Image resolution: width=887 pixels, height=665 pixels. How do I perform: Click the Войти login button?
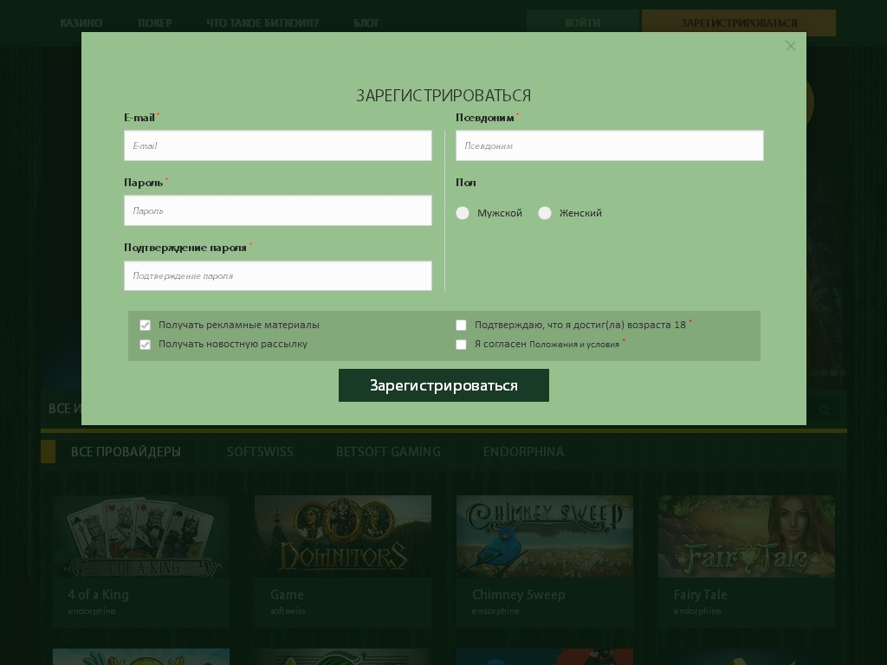582,23
